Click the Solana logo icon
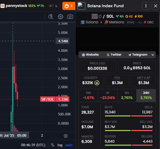The height and width of the screenshot is (149, 160). [x=83, y=22]
